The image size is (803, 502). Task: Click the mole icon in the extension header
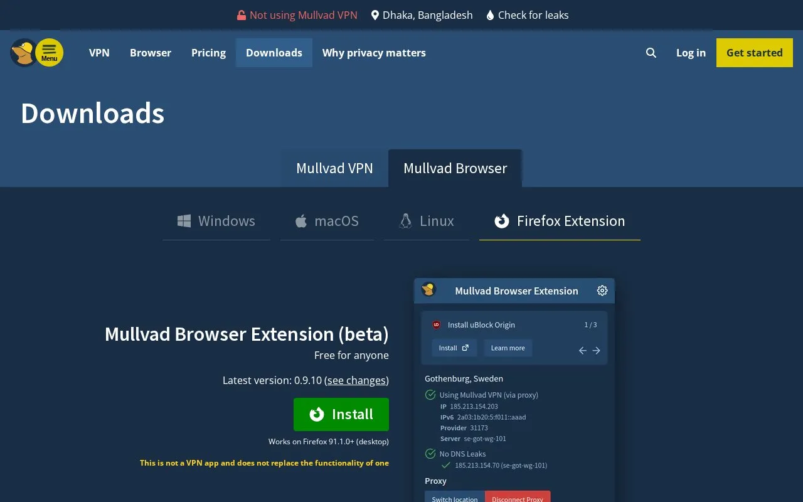428,290
